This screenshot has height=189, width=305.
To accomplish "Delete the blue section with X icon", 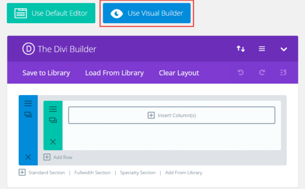I will coord(28,157).
